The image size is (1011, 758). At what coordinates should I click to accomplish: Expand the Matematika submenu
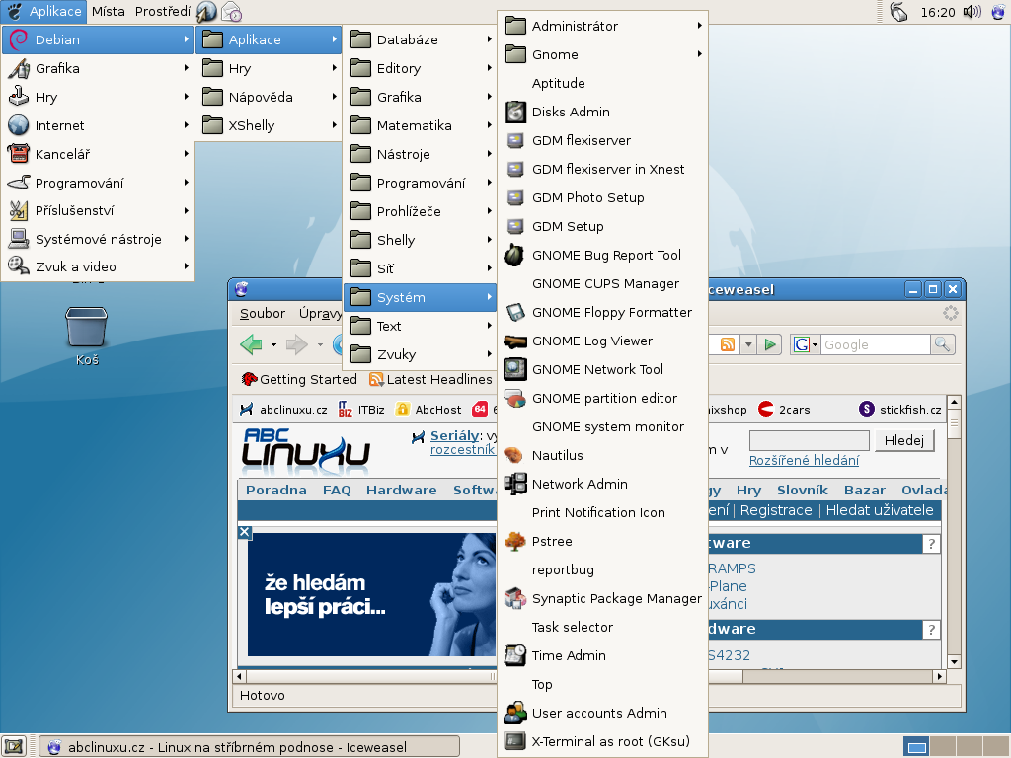coord(420,125)
